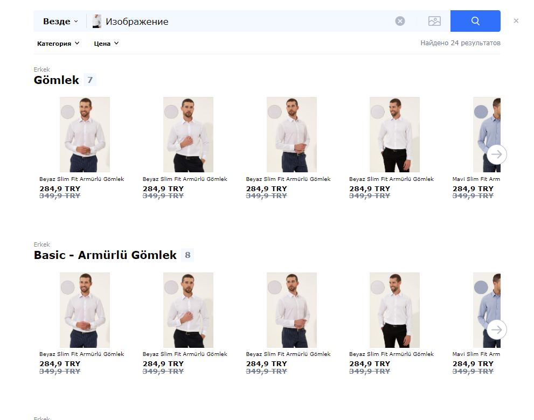Open the Basic - Armürlü Gömlek heading
Image resolution: width=534 pixels, height=420 pixels.
pyautogui.click(x=105, y=255)
